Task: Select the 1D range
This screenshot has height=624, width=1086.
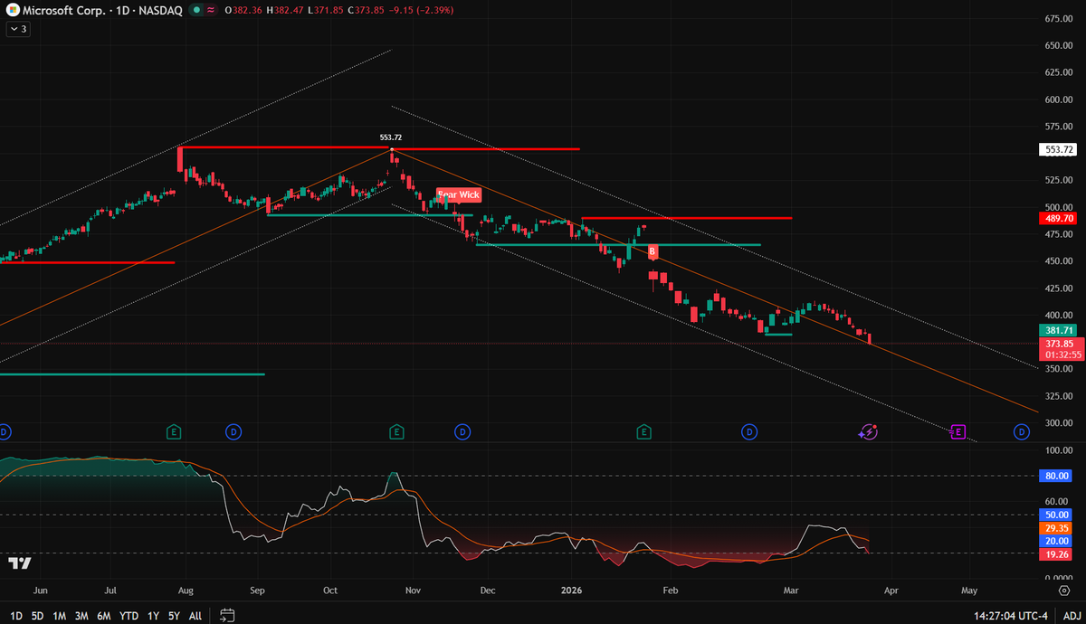Action: pyautogui.click(x=16, y=616)
